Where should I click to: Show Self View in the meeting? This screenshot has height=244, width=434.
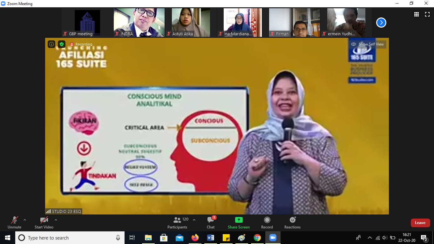pyautogui.click(x=368, y=44)
